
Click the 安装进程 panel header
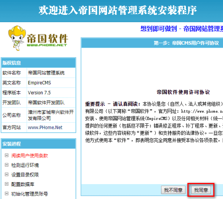coord(38,144)
